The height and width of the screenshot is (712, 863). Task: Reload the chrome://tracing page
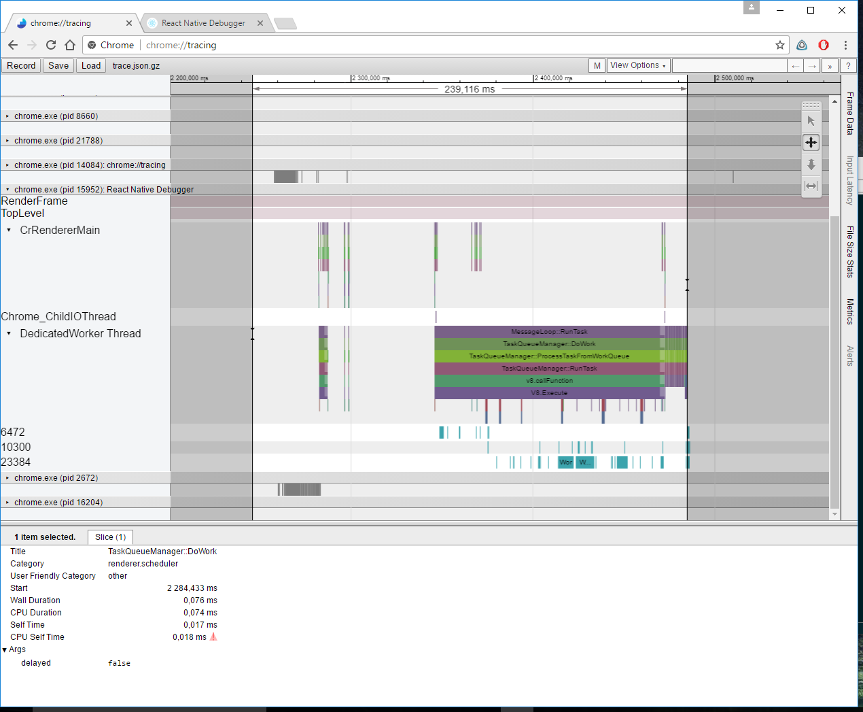click(51, 45)
